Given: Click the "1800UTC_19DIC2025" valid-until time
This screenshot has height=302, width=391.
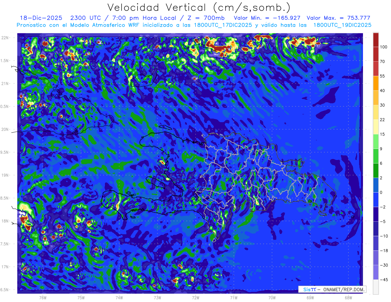Looking at the screenshot, I should click(x=342, y=25).
